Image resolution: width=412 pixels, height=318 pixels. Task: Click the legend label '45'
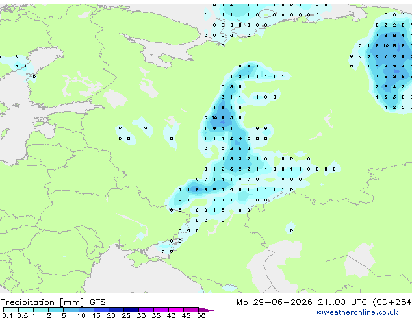187,315
